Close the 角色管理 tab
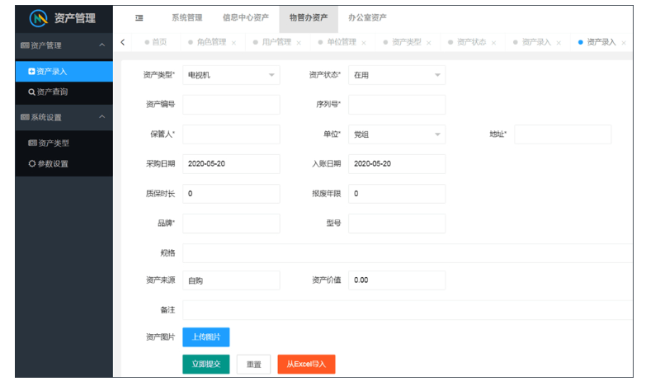 (x=233, y=43)
